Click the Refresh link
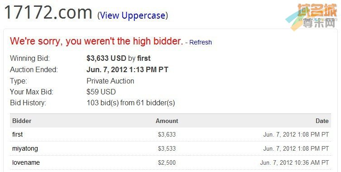This screenshot has height=172, width=341. pos(201,42)
